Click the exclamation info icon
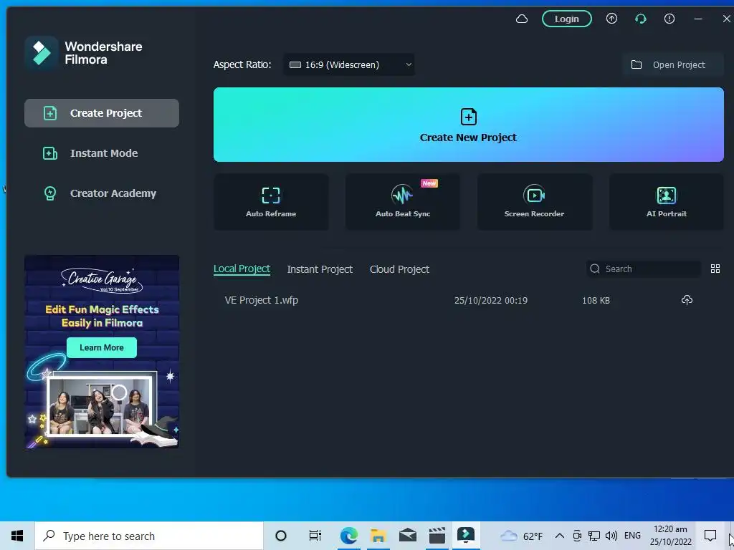734x550 pixels. [x=669, y=19]
